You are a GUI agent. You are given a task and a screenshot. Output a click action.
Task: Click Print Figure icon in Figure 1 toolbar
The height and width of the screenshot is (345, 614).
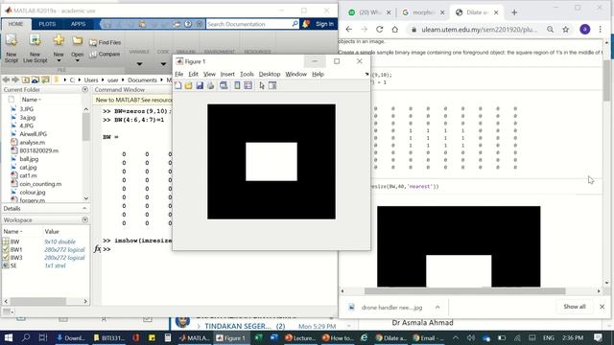tap(211, 85)
